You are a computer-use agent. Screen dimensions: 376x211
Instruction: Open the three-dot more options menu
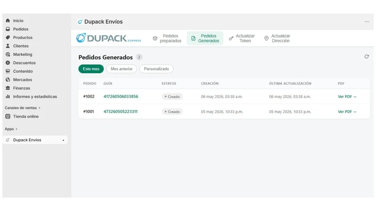(367, 22)
